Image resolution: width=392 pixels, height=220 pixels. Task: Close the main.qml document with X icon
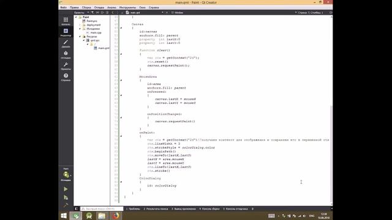pos(167,12)
